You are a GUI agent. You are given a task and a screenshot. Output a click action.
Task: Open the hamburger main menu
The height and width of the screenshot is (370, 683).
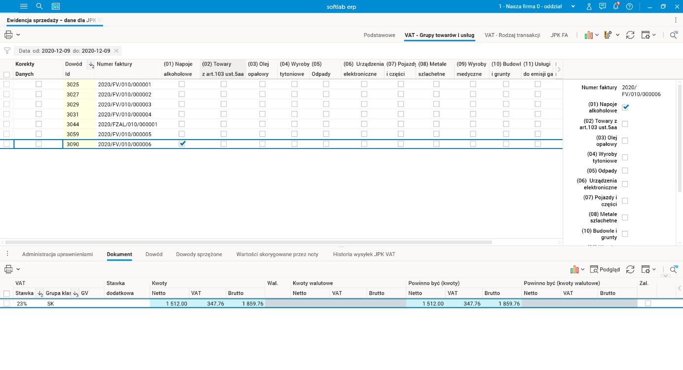point(24,6)
